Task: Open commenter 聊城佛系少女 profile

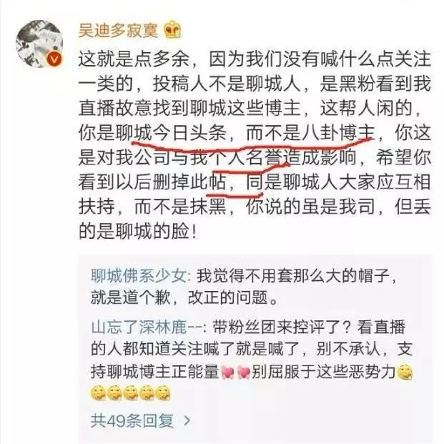Action: pos(139,276)
